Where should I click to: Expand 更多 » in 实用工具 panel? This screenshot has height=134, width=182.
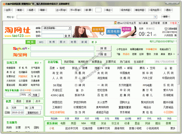click(38, 63)
